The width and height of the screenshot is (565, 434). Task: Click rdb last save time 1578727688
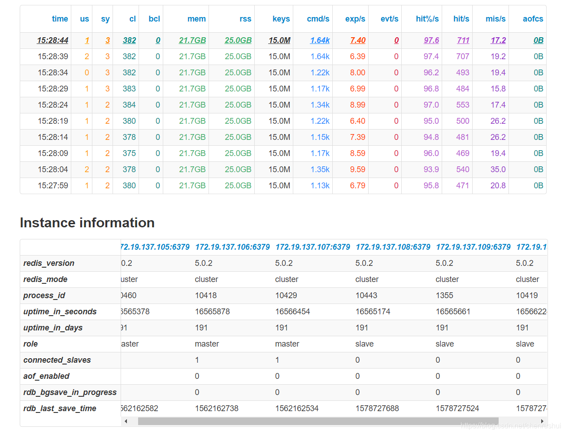377,408
